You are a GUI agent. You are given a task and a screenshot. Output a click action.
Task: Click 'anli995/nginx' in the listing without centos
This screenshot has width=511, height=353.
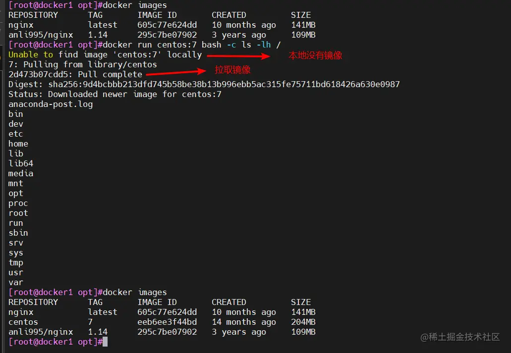(41, 35)
